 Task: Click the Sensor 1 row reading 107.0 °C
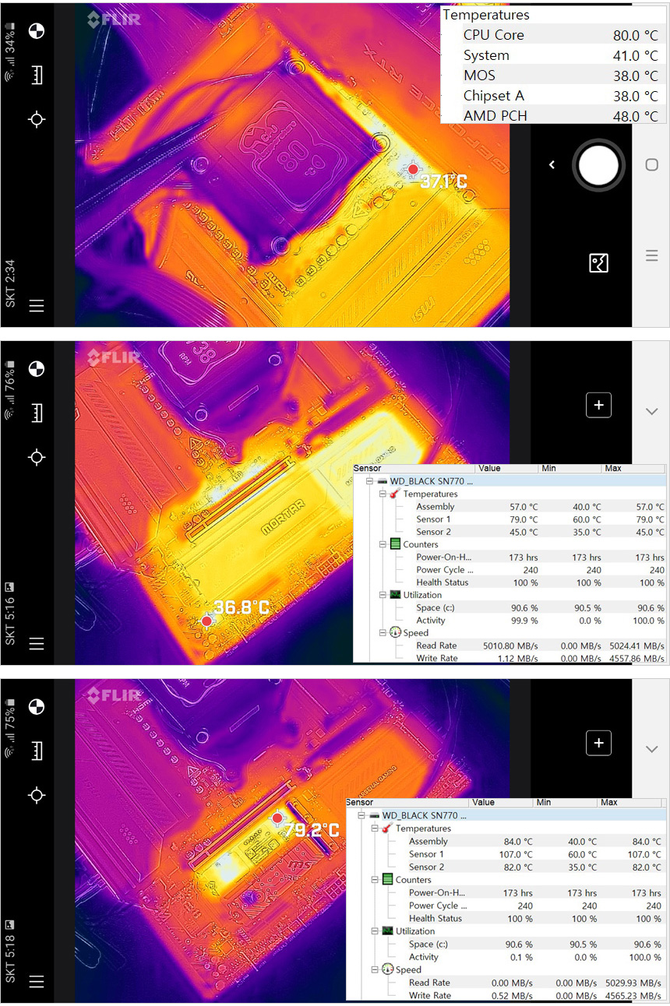coord(428,854)
